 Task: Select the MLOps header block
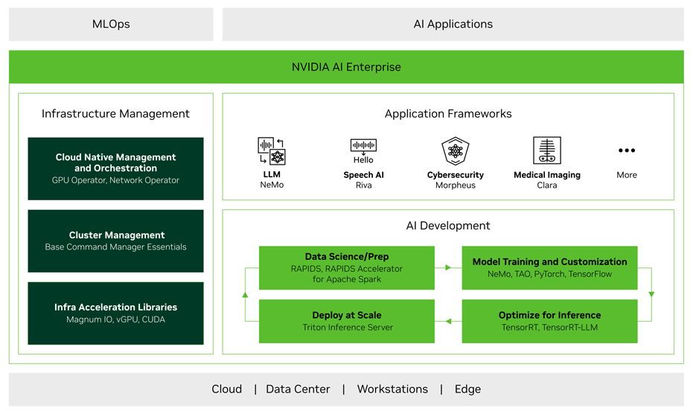[111, 25]
